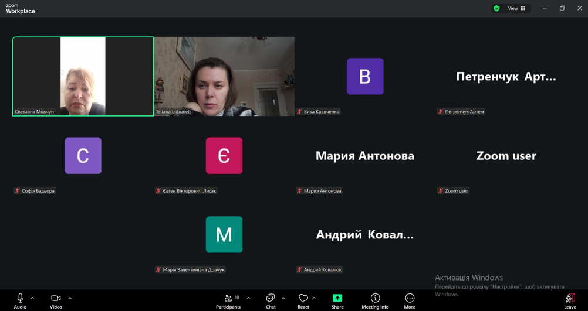The image size is (588, 311).
Task: Click Вика Кравченко name label
Action: pos(322,111)
